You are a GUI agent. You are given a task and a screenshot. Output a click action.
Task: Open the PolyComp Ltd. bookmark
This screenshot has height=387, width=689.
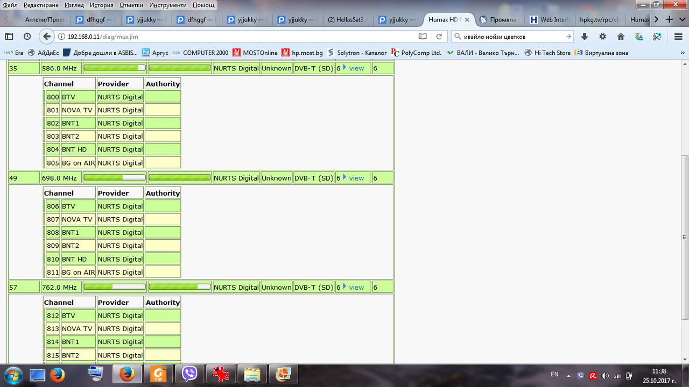point(416,53)
